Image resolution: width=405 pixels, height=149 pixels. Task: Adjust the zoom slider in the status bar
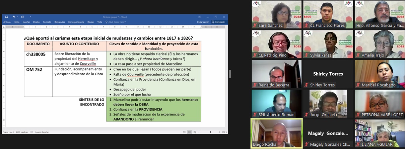coord(210,132)
